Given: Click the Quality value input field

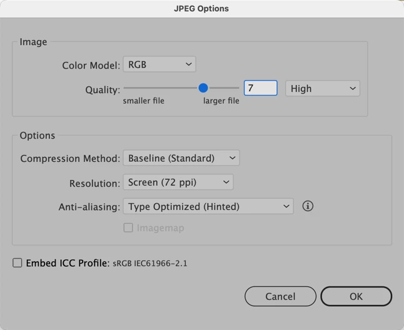Looking at the screenshot, I should (x=260, y=89).
